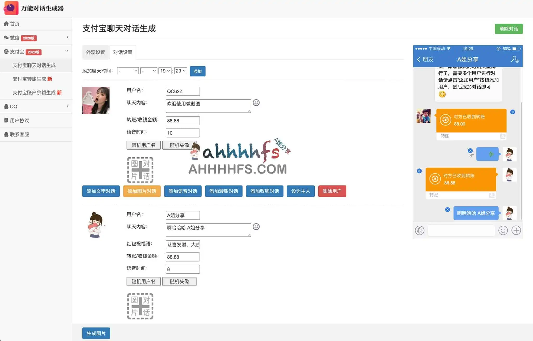Click emoji picker beside A姐分享 chat content
533x341 pixels.
[x=256, y=227]
